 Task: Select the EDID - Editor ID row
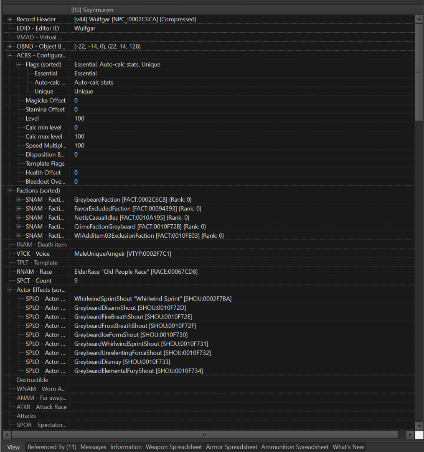click(208, 28)
